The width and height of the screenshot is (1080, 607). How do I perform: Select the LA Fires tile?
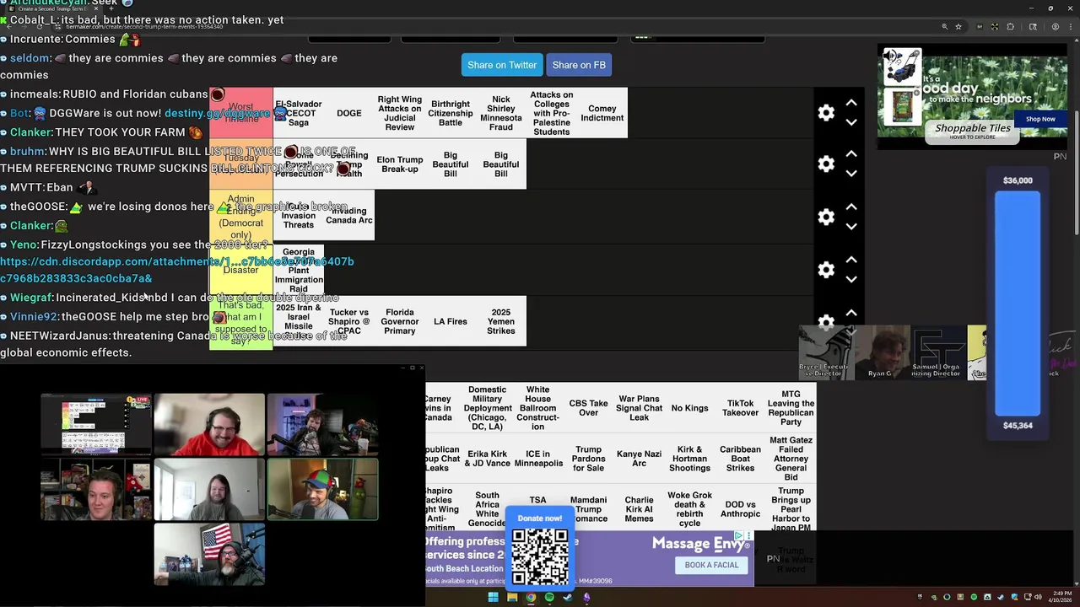tap(451, 321)
